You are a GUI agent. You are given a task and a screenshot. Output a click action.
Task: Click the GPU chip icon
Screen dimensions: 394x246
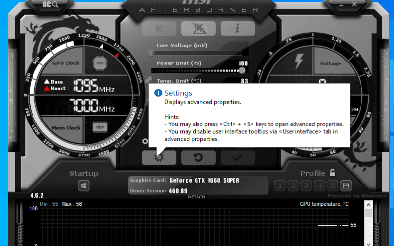[100, 63]
